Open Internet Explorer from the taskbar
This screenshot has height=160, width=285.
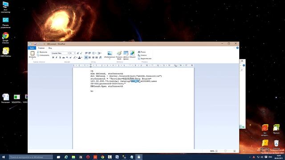pos(66,157)
